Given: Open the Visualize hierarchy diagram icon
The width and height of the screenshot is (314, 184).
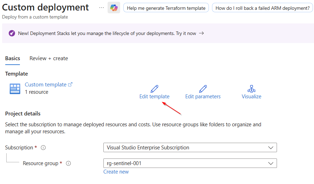Looking at the screenshot, I should [x=251, y=89].
